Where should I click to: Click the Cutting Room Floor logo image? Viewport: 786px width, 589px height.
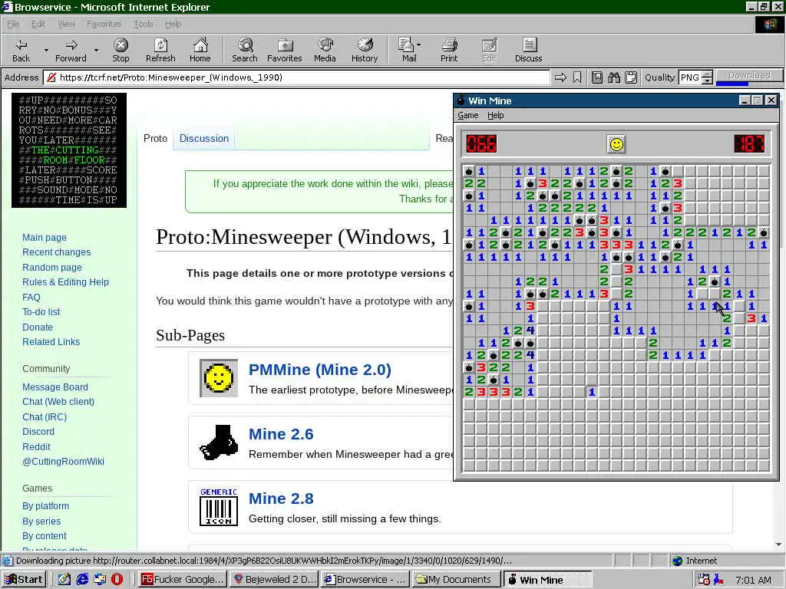click(69, 150)
